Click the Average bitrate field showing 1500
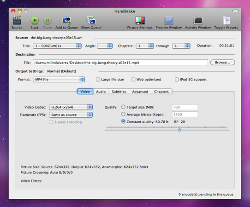Image resolution: width=250 pixels, height=207 pixels. 185,115
